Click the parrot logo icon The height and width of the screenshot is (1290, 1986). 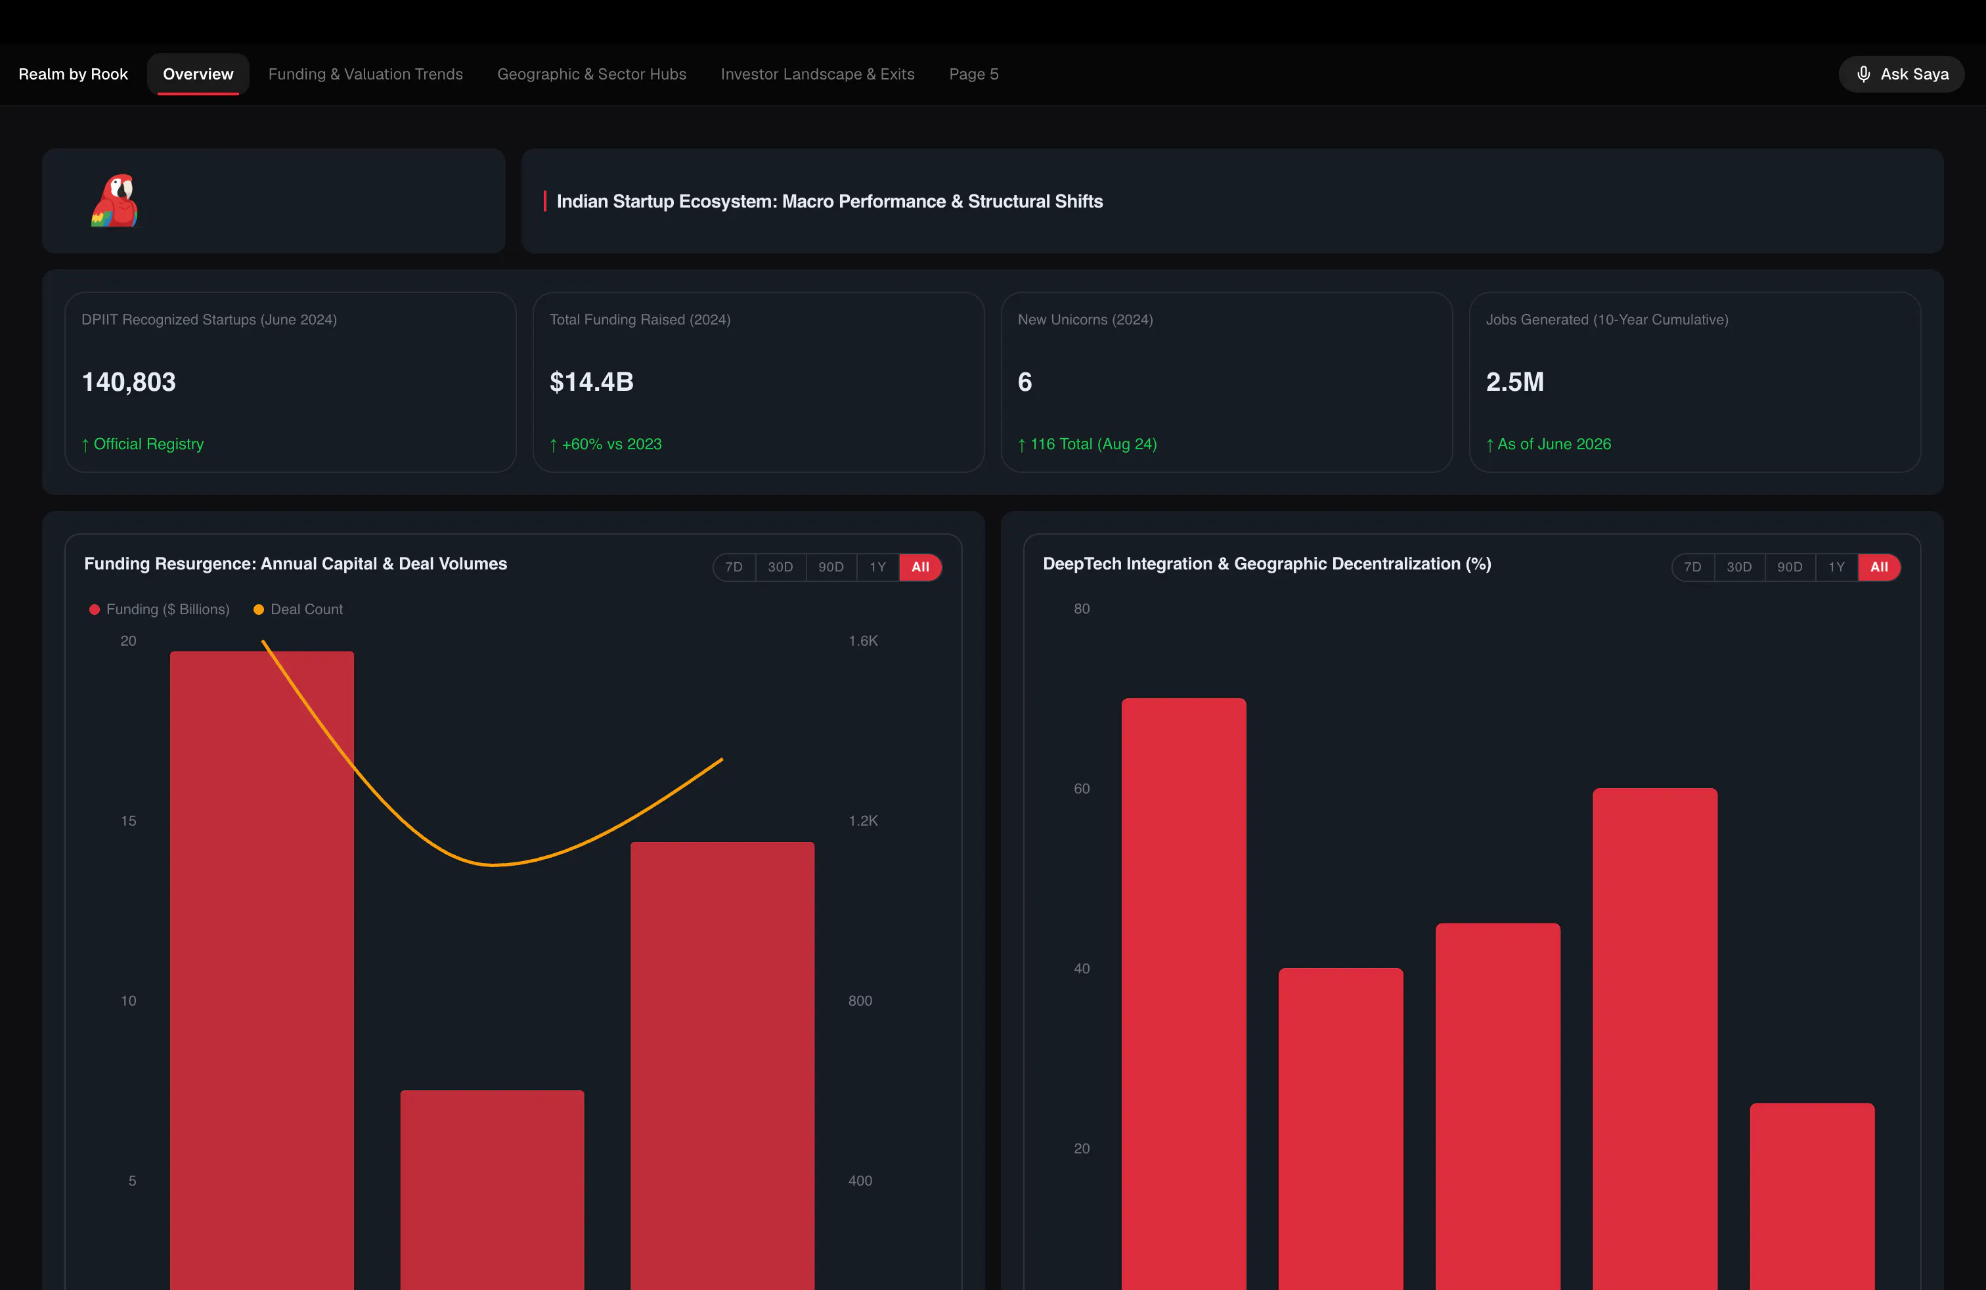115,201
